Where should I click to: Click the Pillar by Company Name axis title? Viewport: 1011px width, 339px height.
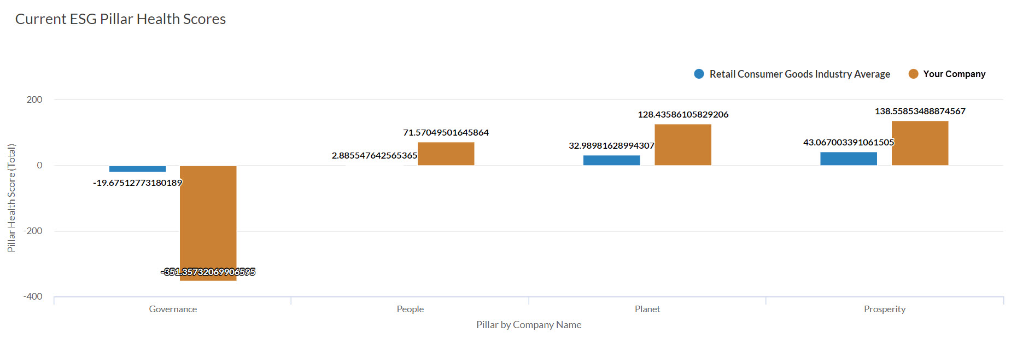point(529,324)
